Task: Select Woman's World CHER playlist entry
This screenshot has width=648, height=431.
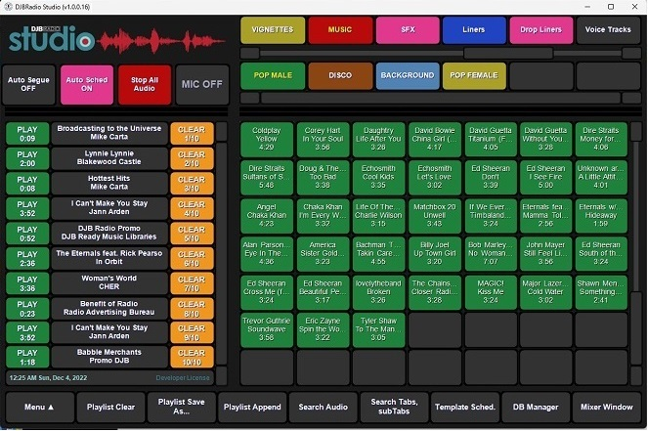Action: [x=109, y=283]
